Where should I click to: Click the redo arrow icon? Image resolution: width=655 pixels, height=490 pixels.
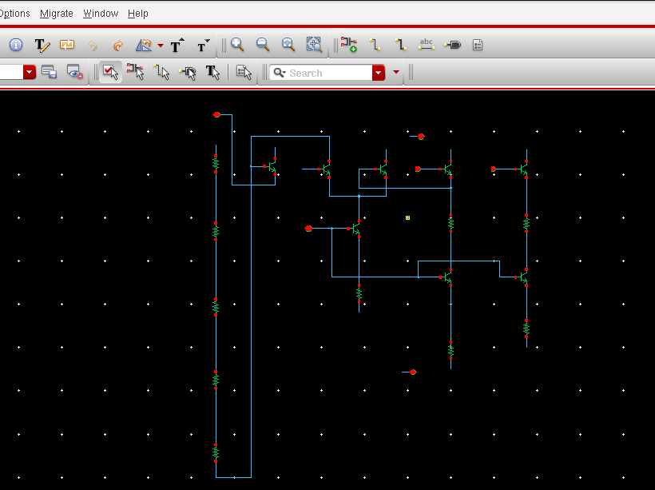pyautogui.click(x=118, y=46)
